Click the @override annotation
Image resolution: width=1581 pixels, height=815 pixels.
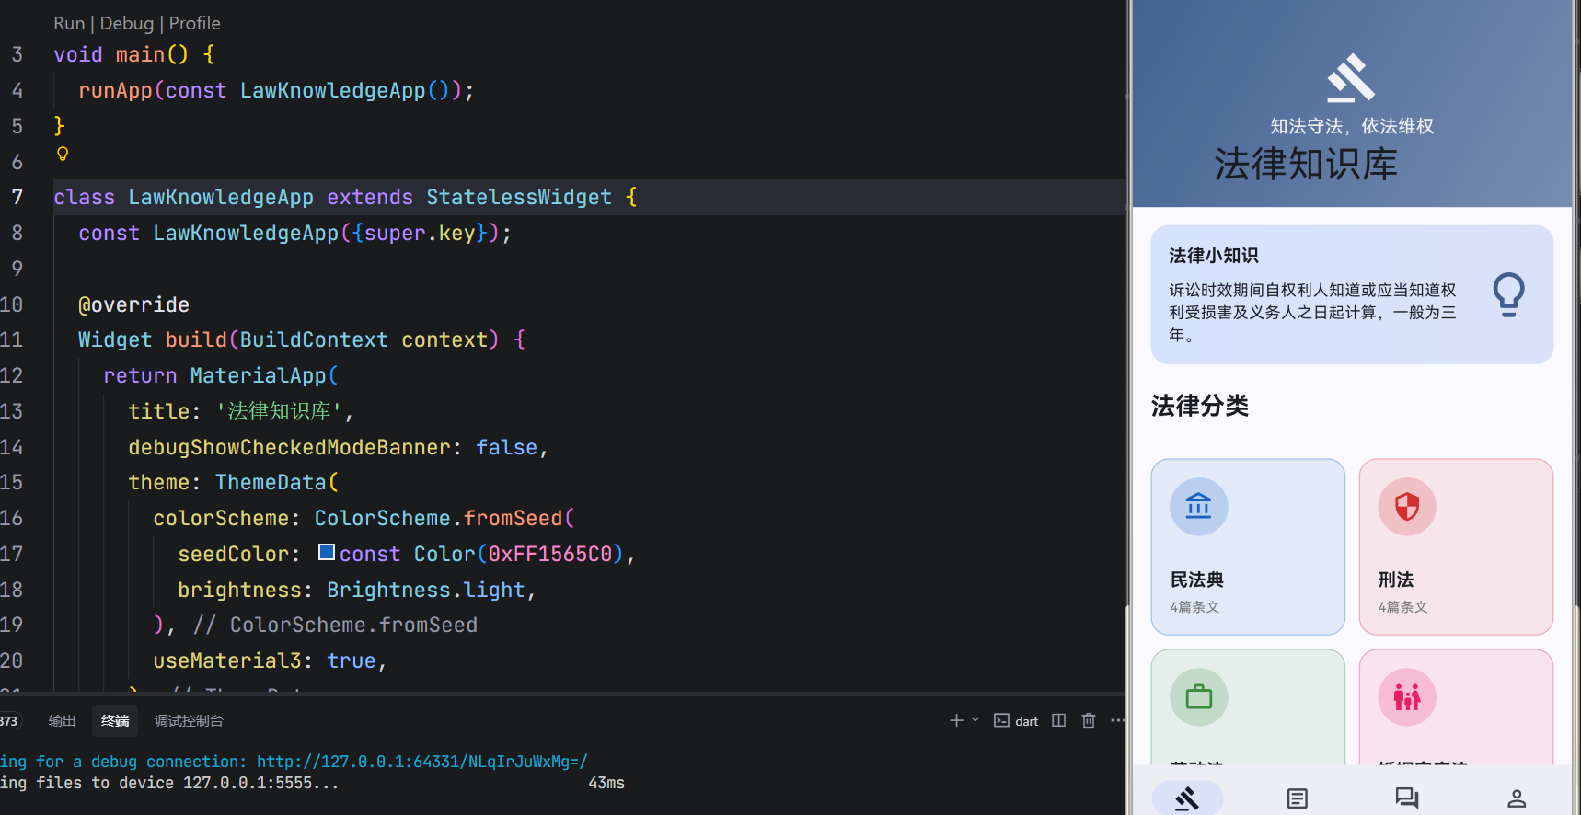click(x=133, y=304)
